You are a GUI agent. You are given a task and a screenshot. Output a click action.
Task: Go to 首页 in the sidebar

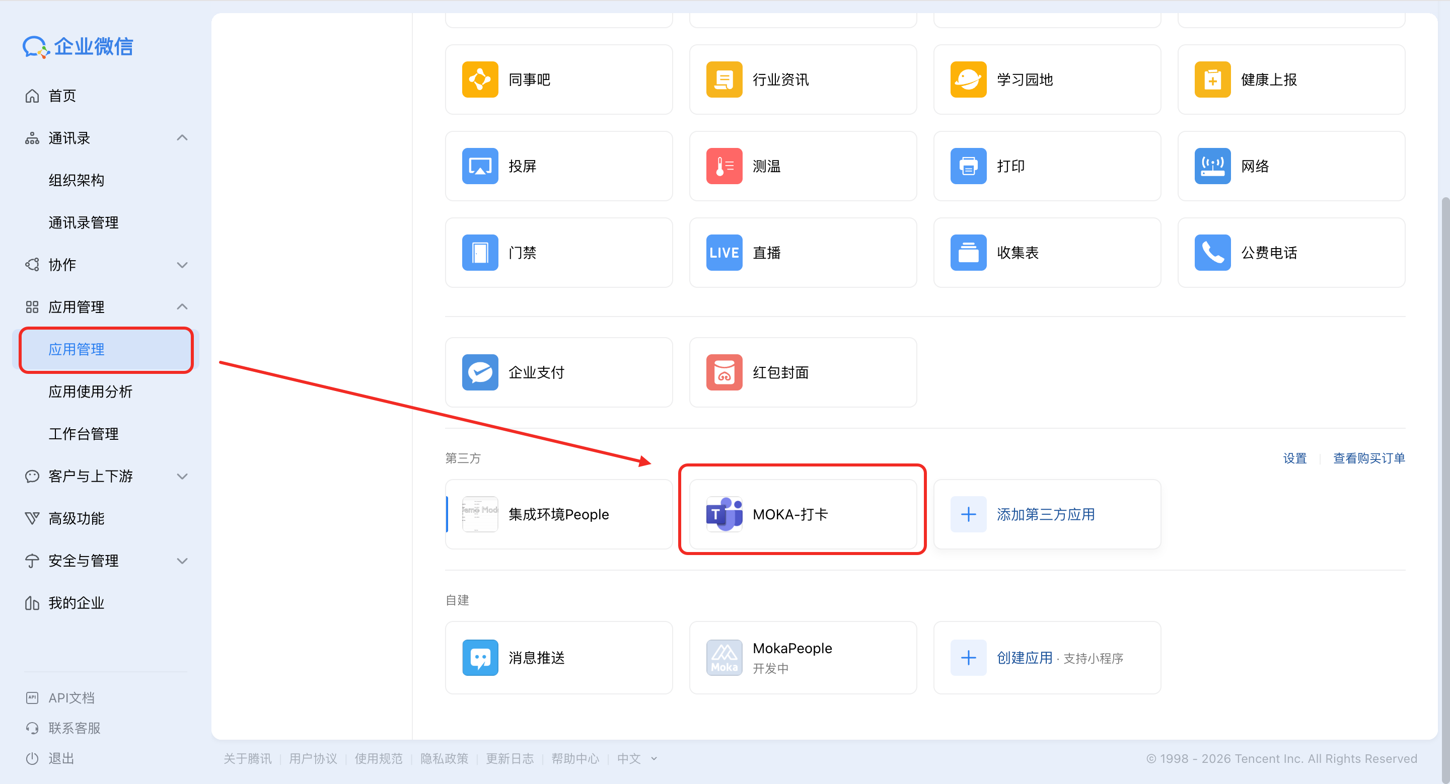pos(62,96)
